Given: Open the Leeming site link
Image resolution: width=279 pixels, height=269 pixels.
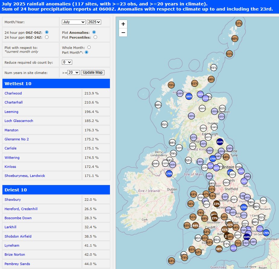Looking at the screenshot, I should click(x=11, y=112).
